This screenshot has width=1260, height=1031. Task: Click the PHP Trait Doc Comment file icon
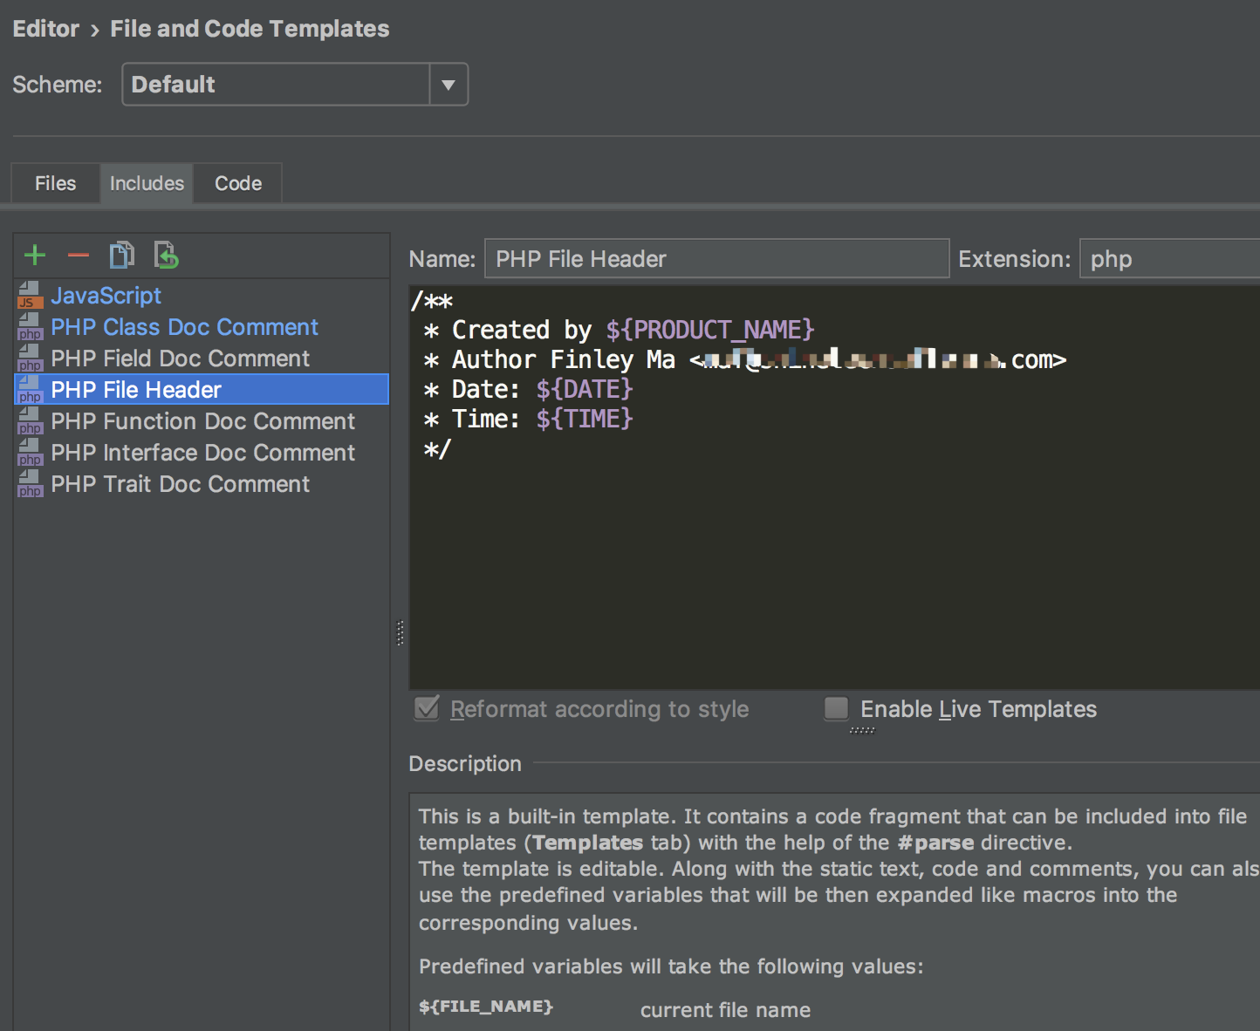[30, 484]
